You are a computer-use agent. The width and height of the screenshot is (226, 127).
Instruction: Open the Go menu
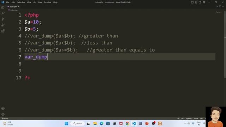(x=35, y=2)
